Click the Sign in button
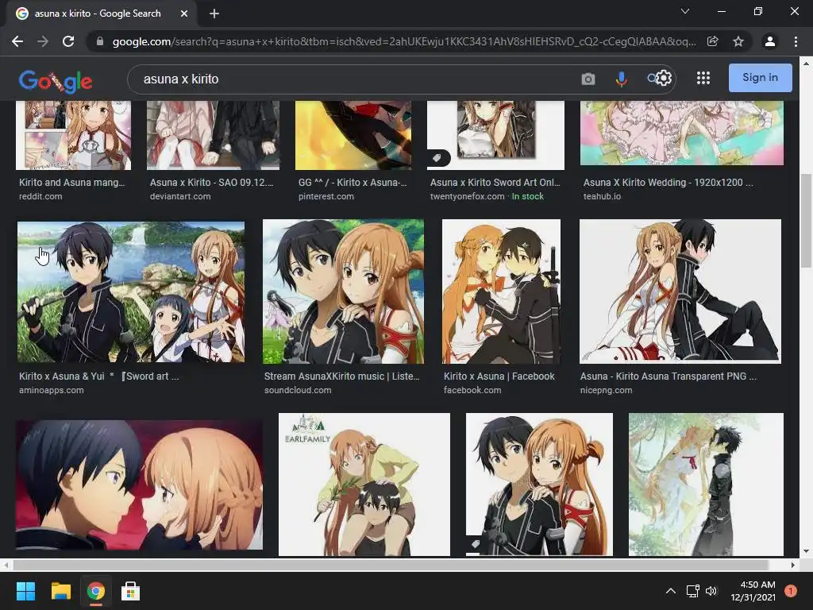The image size is (813, 610). tap(760, 78)
